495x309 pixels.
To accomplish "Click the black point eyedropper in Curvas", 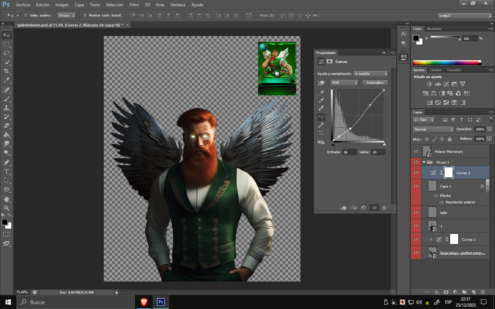I will (321, 93).
